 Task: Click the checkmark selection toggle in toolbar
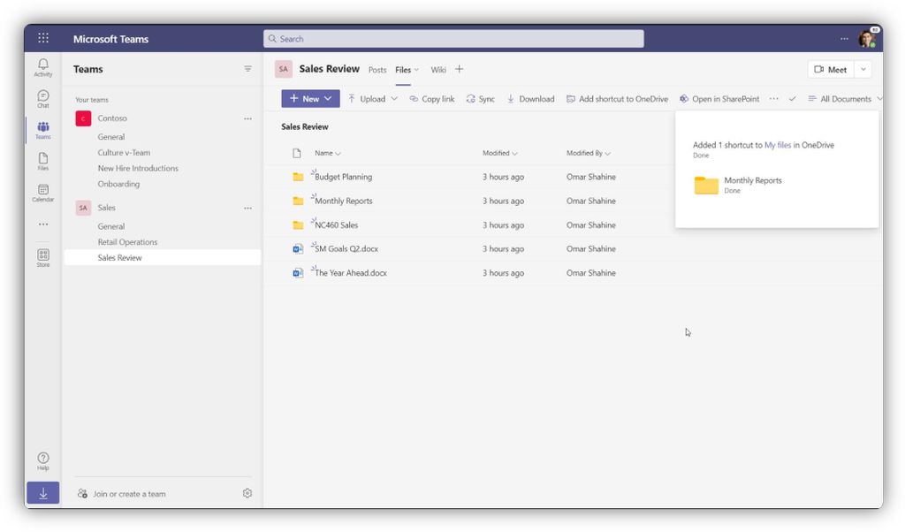click(x=793, y=99)
